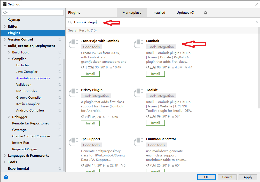Click project-level icon beside Android Compilers
The image size is (260, 182).
coord(60,110)
